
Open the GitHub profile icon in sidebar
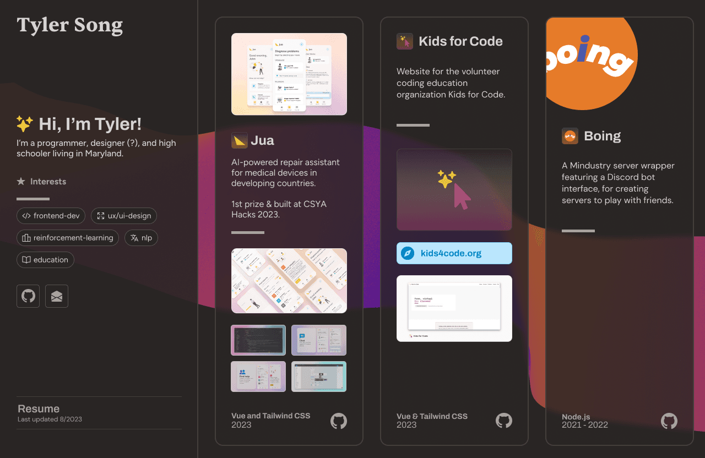tap(28, 296)
